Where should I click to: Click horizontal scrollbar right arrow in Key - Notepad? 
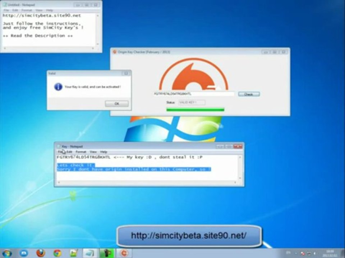[235, 182]
